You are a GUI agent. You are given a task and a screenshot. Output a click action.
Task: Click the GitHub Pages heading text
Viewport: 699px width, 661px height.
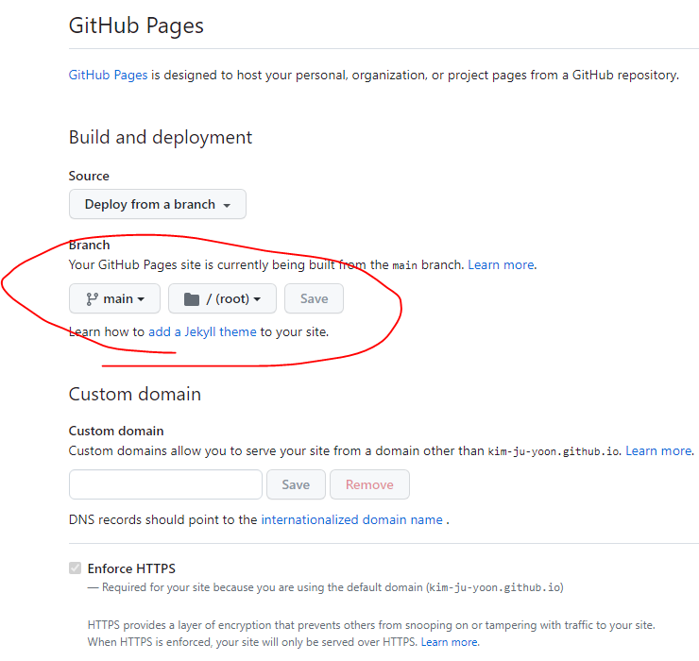[x=136, y=25]
